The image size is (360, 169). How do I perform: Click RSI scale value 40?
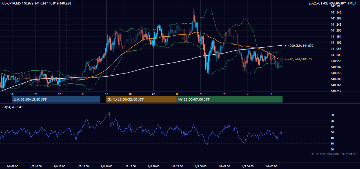[x=332, y=138]
